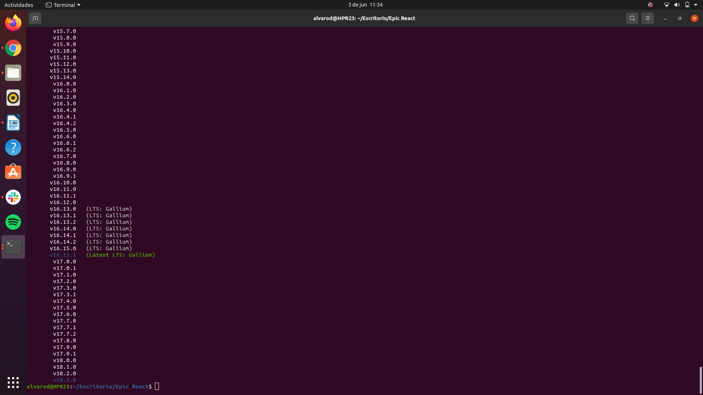
Task: Click the search icon in the terminal titlebar
Action: click(x=632, y=18)
